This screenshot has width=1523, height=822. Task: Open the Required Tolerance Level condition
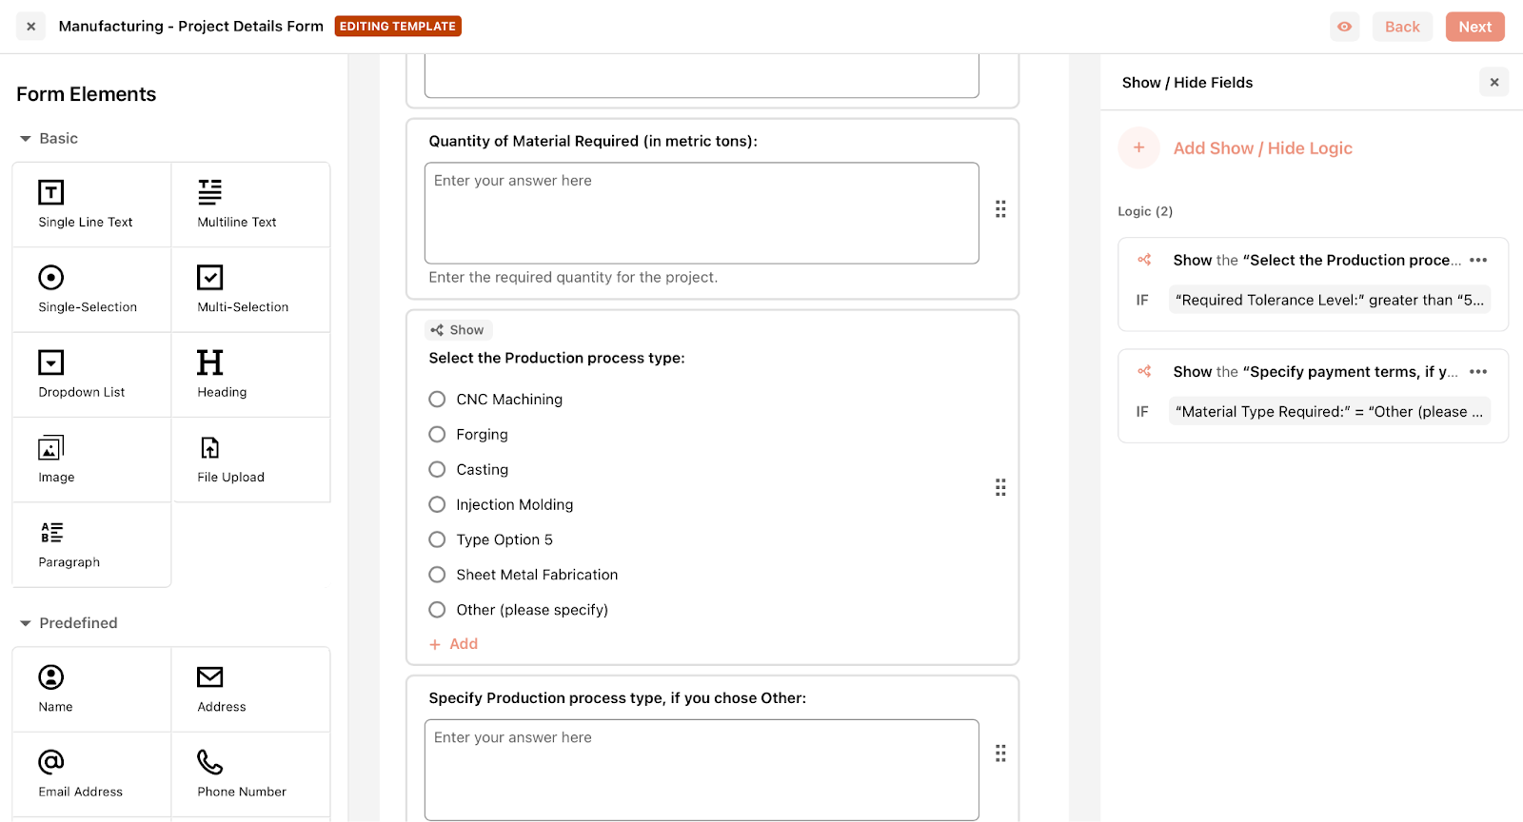[x=1329, y=300]
